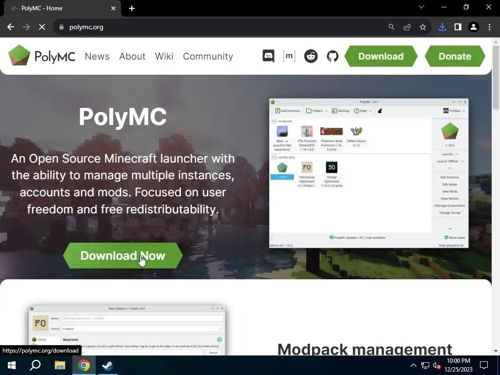The width and height of the screenshot is (500, 375).
Task: Bookmark this page with star icon
Action: coord(423,27)
